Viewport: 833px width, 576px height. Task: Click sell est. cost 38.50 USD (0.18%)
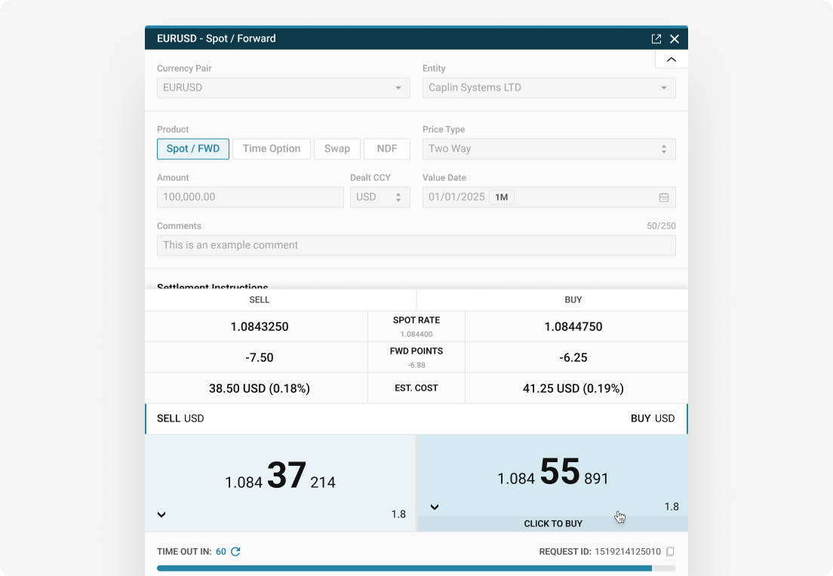point(260,388)
